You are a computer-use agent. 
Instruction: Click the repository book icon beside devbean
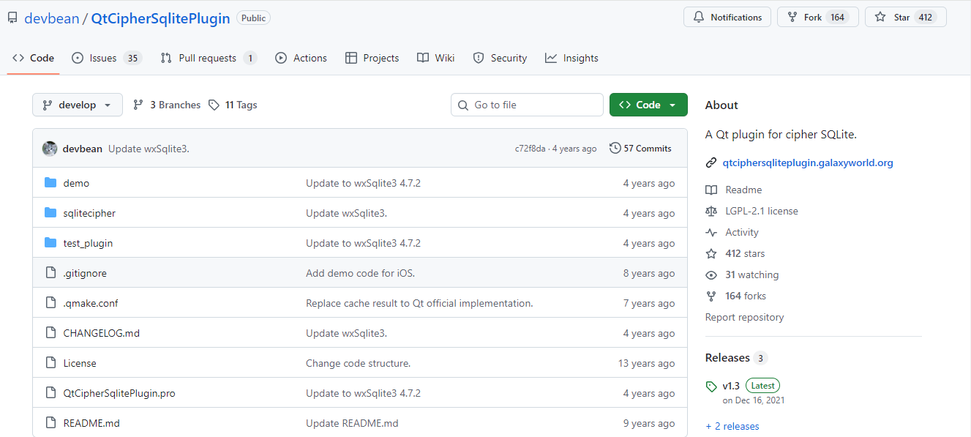click(x=12, y=18)
